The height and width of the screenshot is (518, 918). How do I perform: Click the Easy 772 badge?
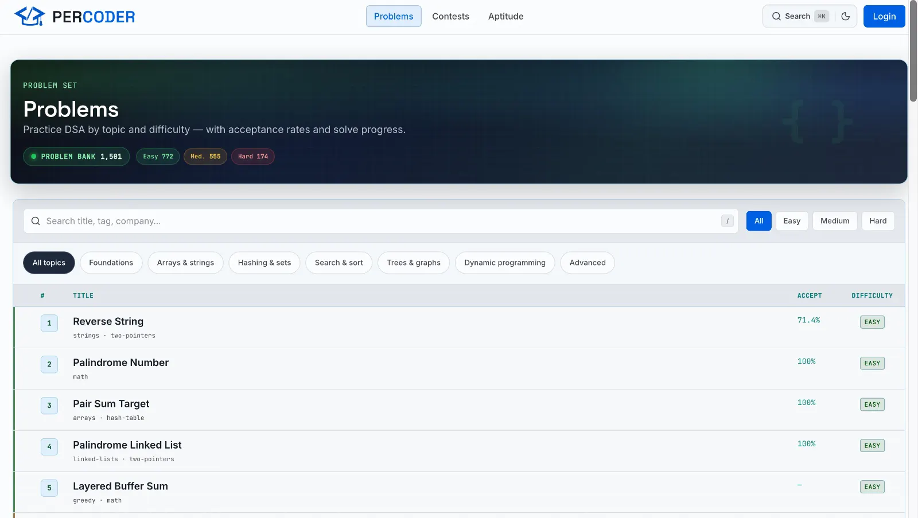point(158,157)
